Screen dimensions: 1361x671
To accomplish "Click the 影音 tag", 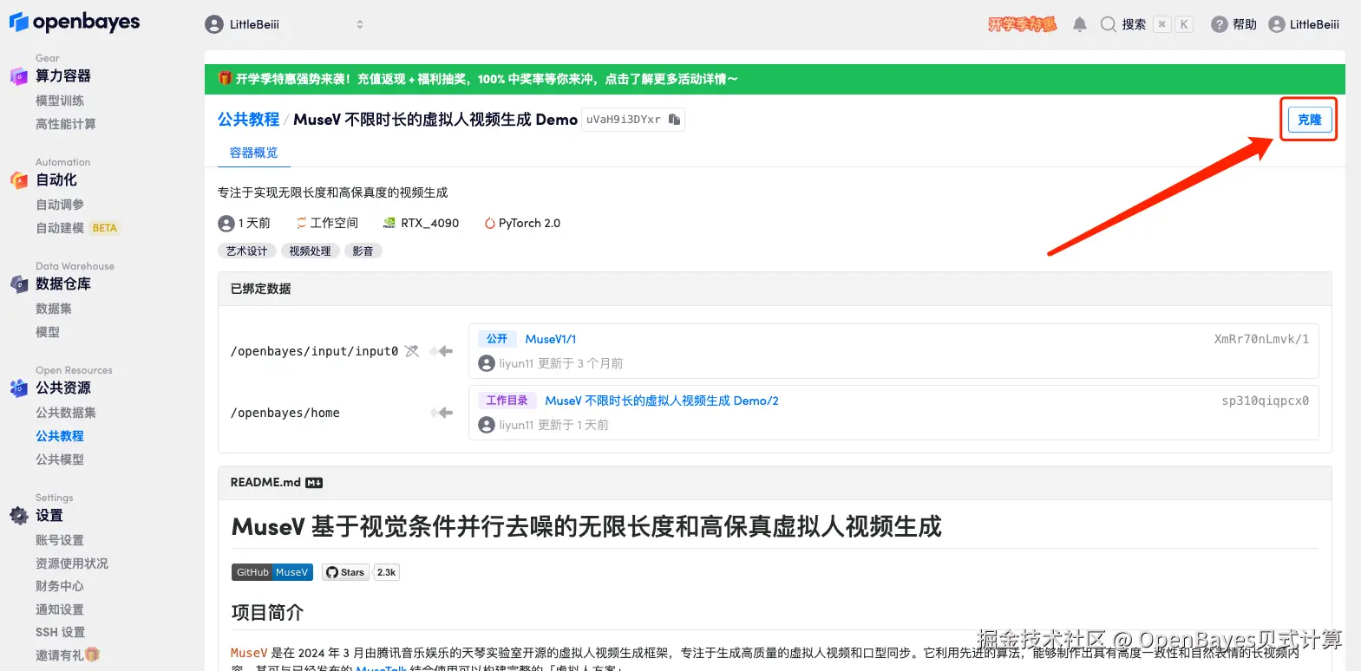I will coord(363,251).
